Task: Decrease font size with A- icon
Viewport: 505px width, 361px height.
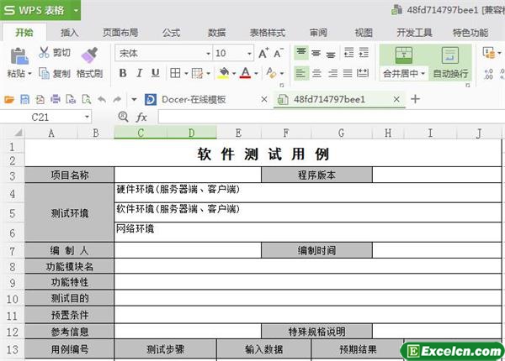Action: (279, 53)
